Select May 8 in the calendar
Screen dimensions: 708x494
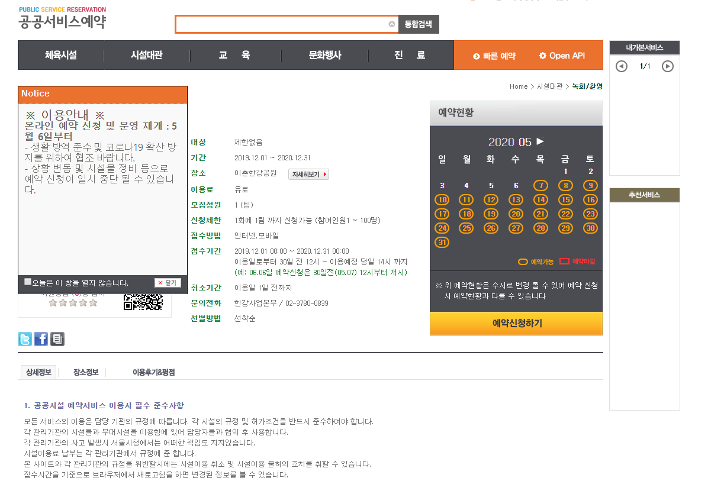[565, 185]
